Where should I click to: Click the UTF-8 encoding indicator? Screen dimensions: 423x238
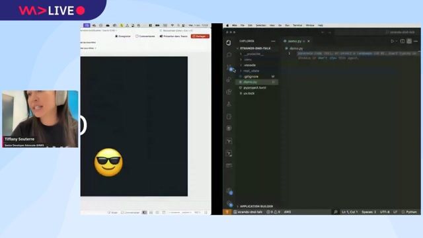pyautogui.click(x=385, y=212)
